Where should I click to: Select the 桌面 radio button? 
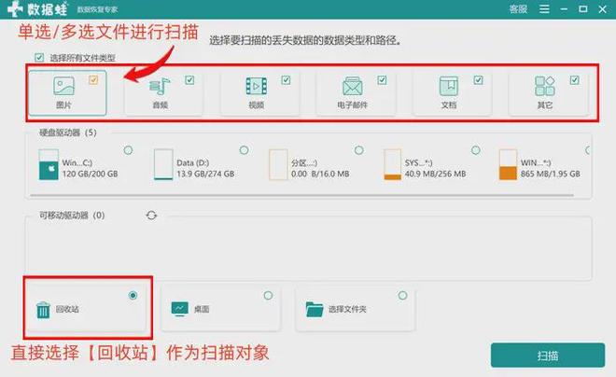click(268, 295)
